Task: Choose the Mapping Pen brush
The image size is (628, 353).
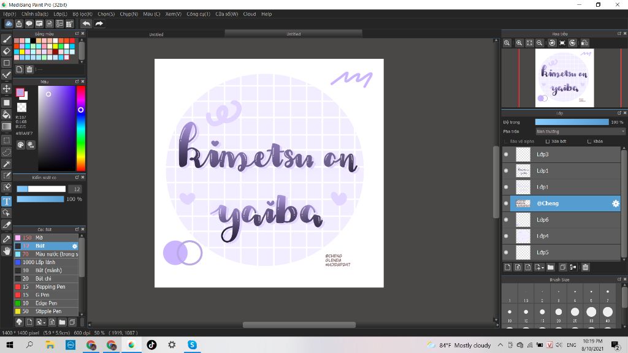Action: (46, 287)
